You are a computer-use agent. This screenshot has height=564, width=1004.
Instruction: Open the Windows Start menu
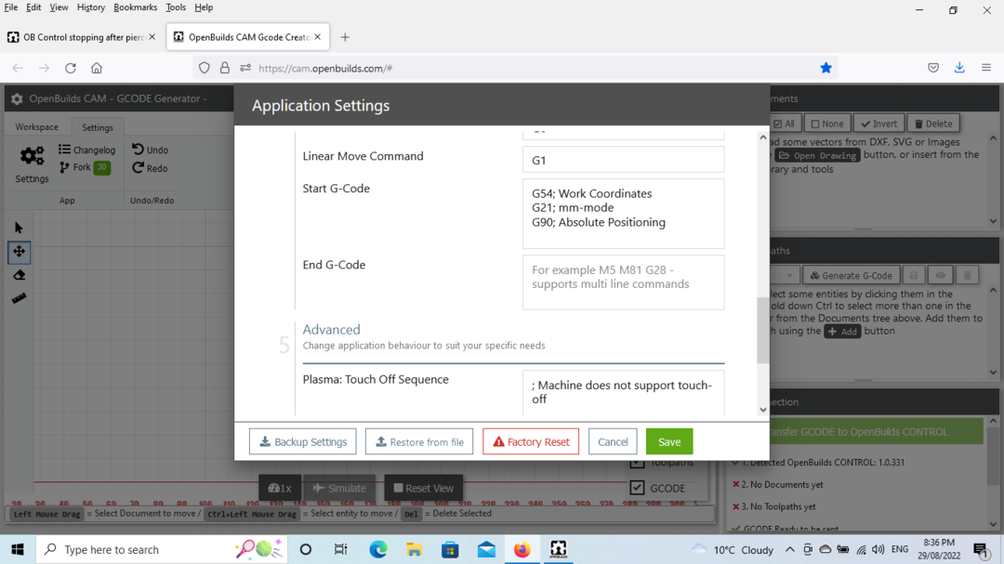pos(18,549)
